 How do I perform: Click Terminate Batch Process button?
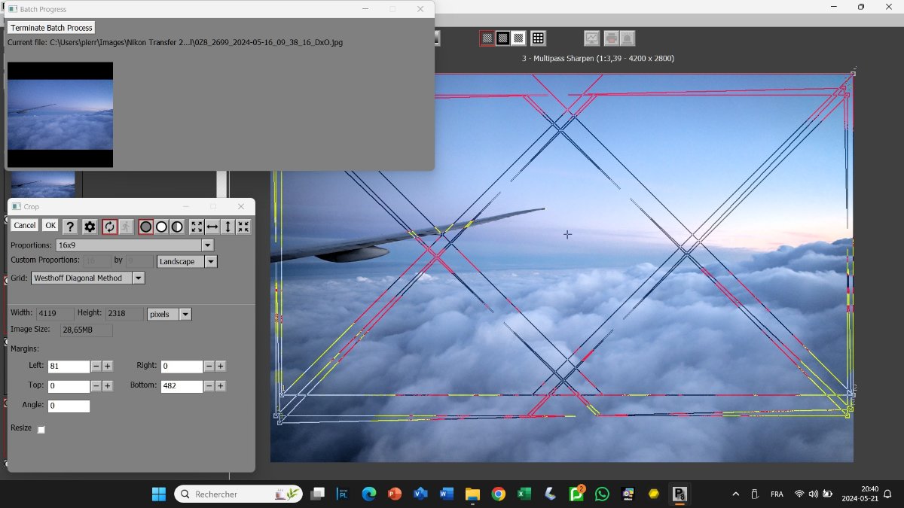pos(51,28)
